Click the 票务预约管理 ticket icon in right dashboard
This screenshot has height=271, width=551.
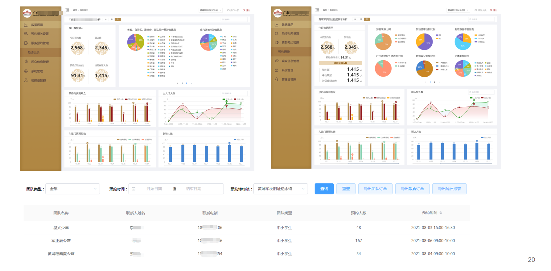277,42
